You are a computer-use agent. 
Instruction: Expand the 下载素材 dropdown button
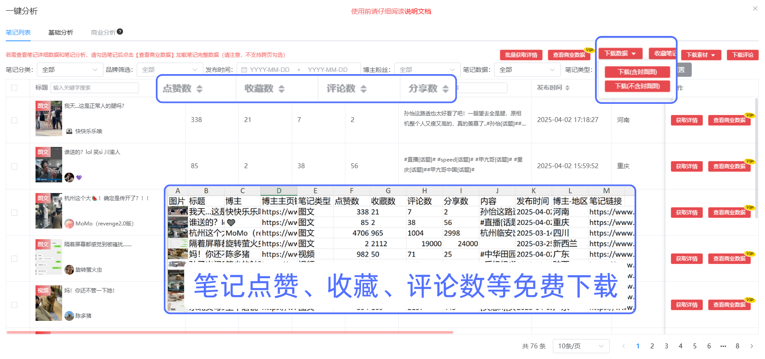tap(701, 55)
